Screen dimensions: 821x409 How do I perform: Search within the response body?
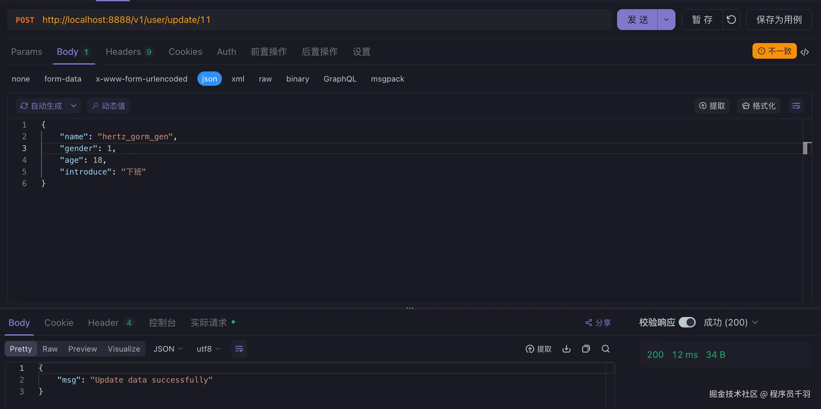pyautogui.click(x=606, y=349)
